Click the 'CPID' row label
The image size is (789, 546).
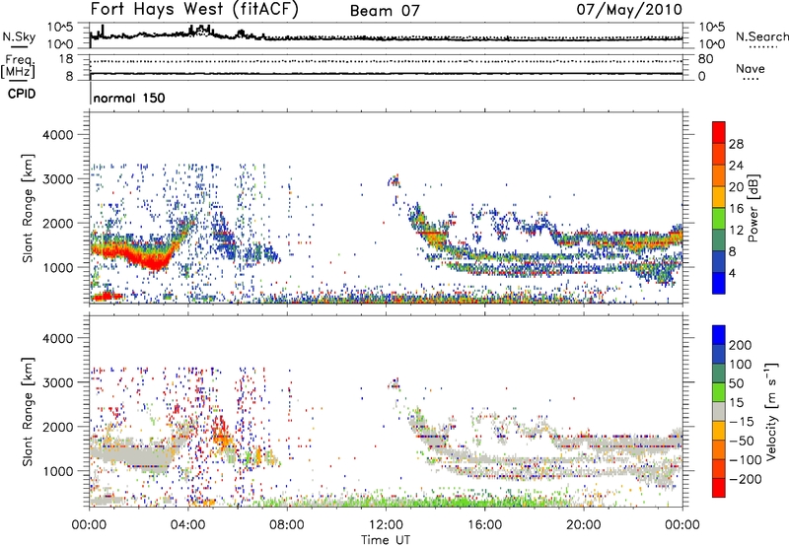[22, 94]
